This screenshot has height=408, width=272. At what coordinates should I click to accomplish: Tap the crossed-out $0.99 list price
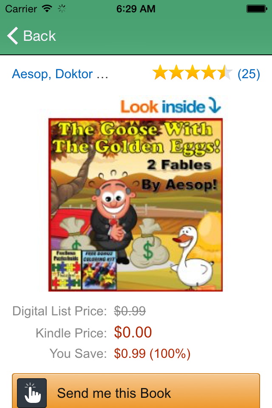(x=130, y=311)
